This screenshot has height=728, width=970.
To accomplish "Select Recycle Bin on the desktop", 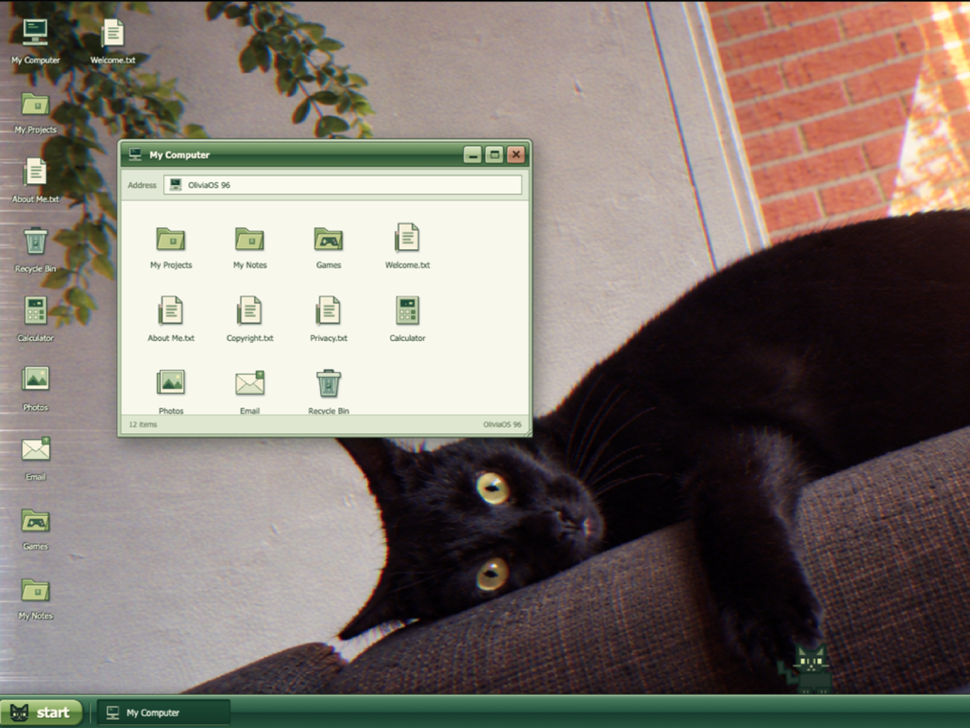I will click(x=35, y=250).
